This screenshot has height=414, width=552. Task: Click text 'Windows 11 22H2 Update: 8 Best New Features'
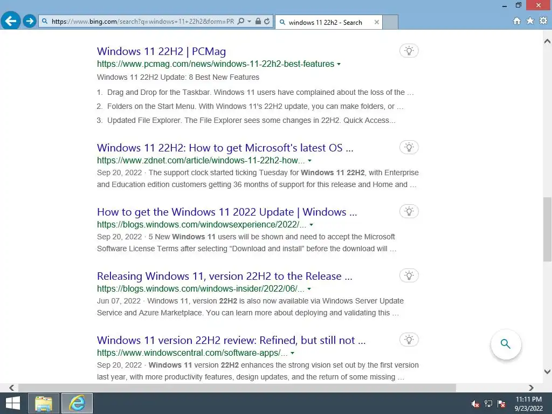[178, 77]
